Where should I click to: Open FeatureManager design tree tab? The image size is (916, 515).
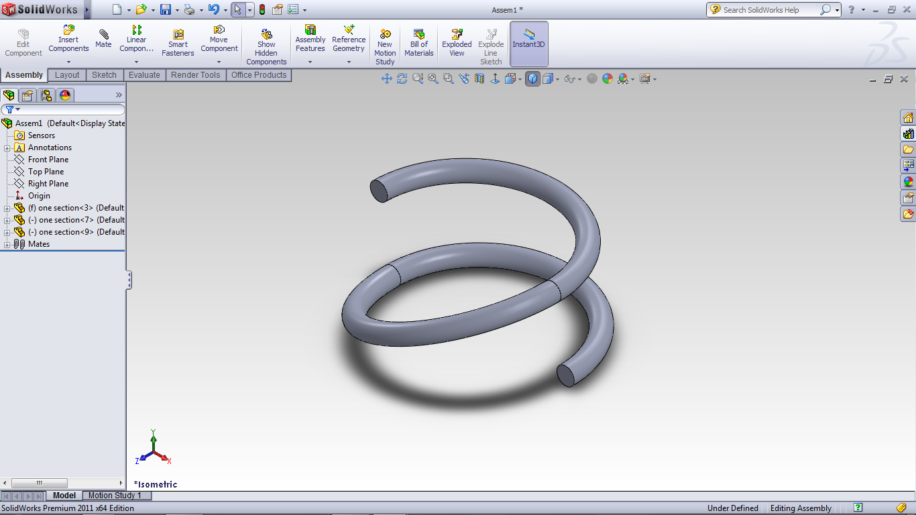point(9,95)
